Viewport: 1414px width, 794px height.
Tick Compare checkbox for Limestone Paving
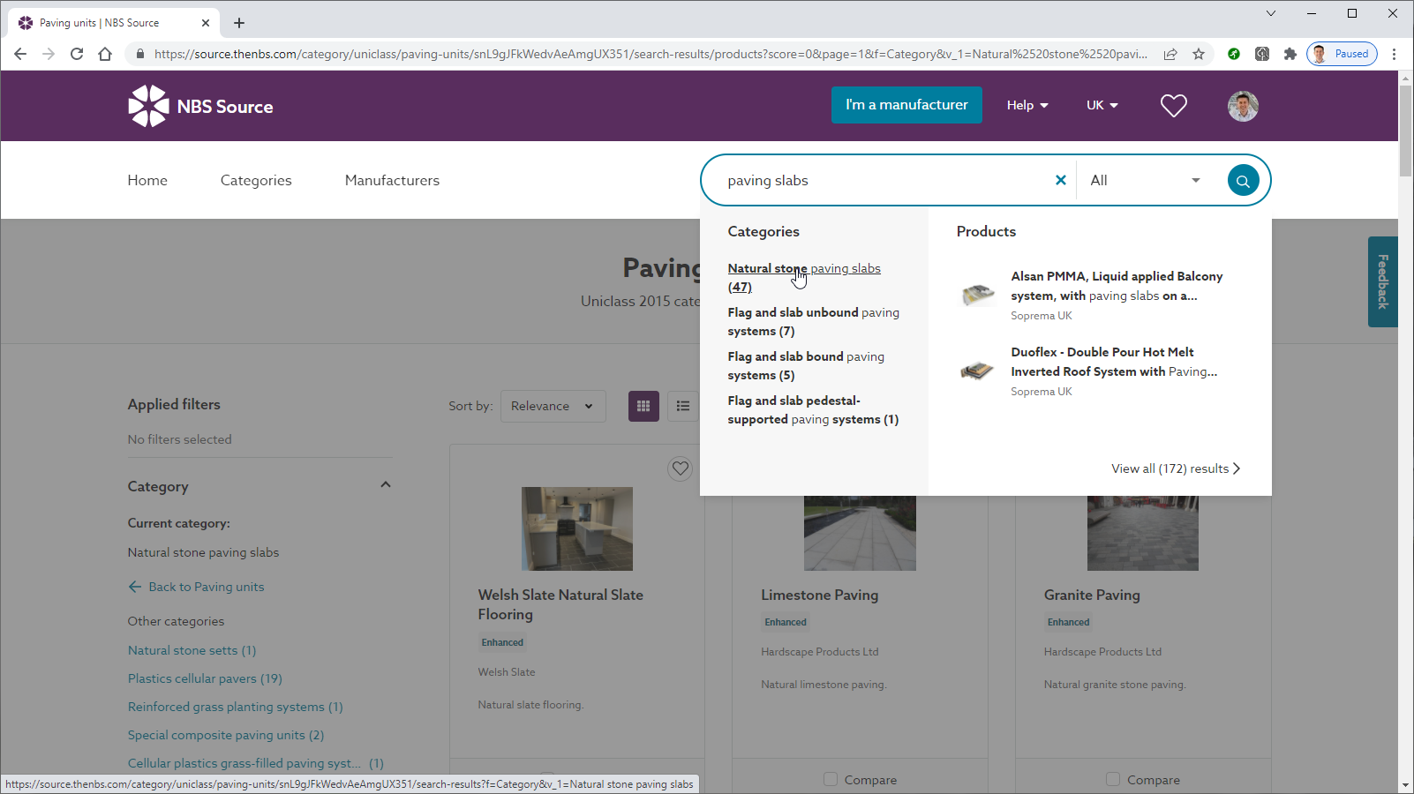coord(831,779)
